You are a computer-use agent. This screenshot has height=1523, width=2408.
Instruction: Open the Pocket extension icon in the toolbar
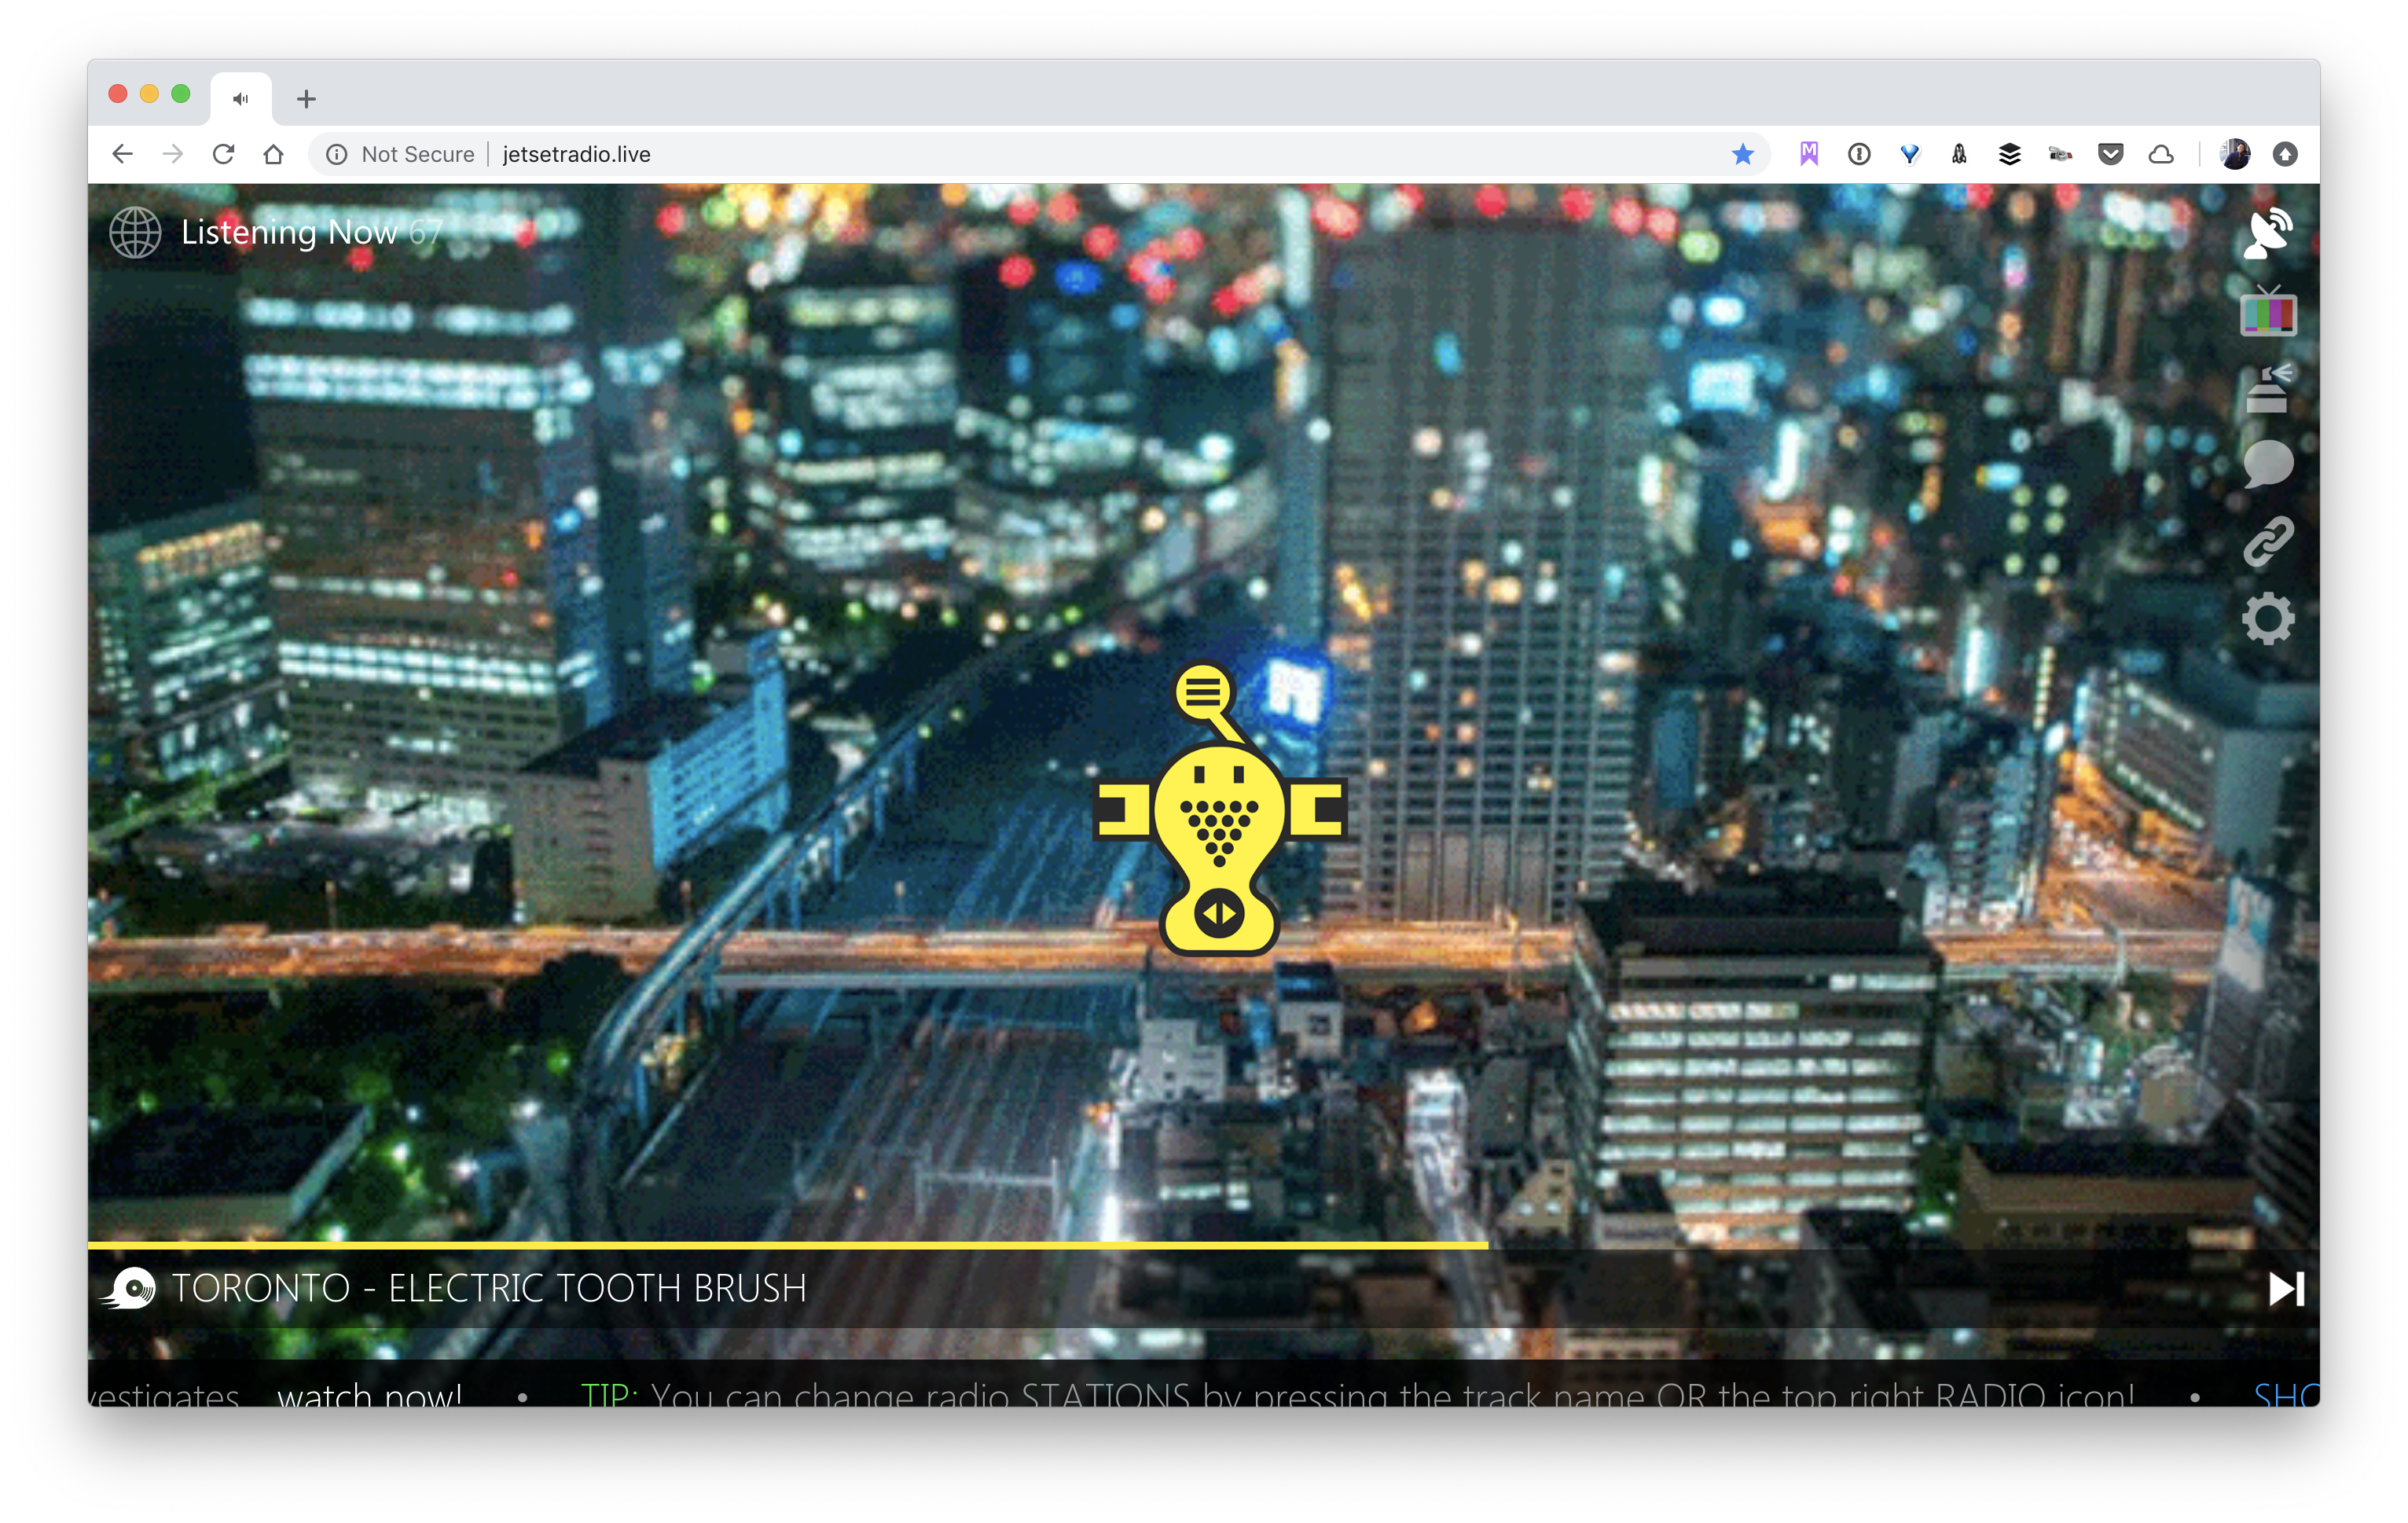(2111, 154)
